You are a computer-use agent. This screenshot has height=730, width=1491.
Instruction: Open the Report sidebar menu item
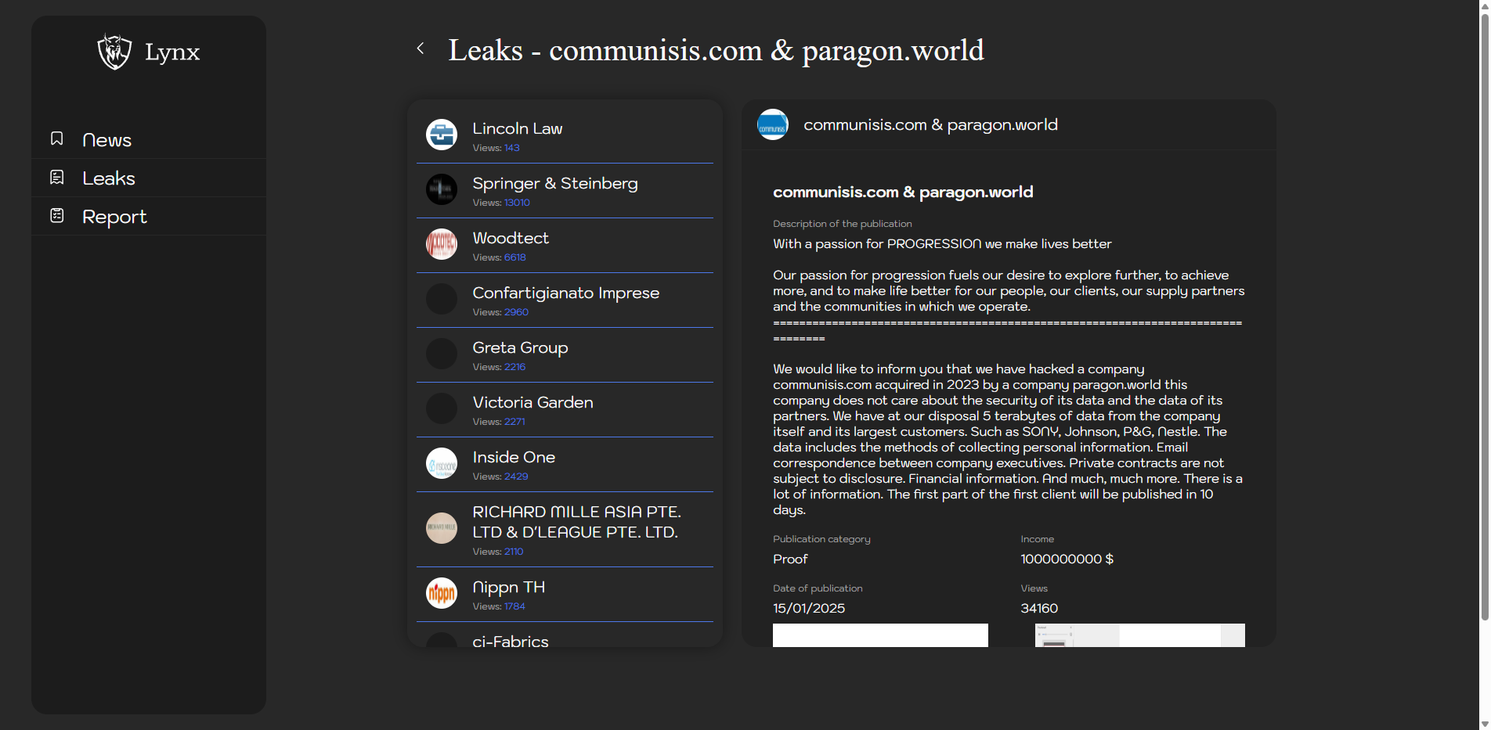tap(114, 217)
